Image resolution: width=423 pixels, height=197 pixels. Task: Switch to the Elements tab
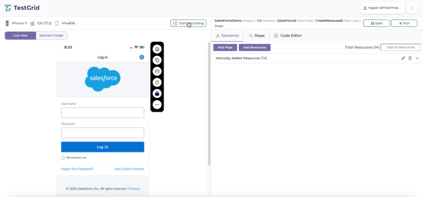(x=227, y=35)
